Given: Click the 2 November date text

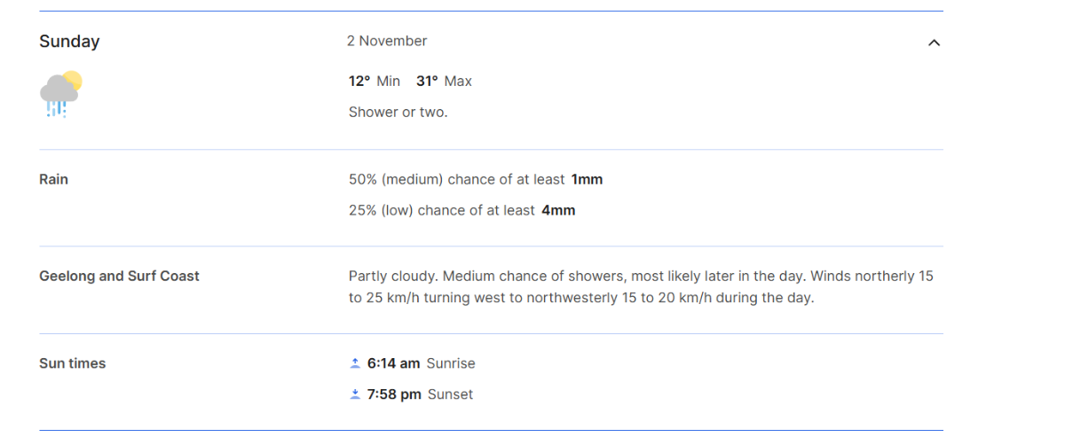Looking at the screenshot, I should coord(387,41).
